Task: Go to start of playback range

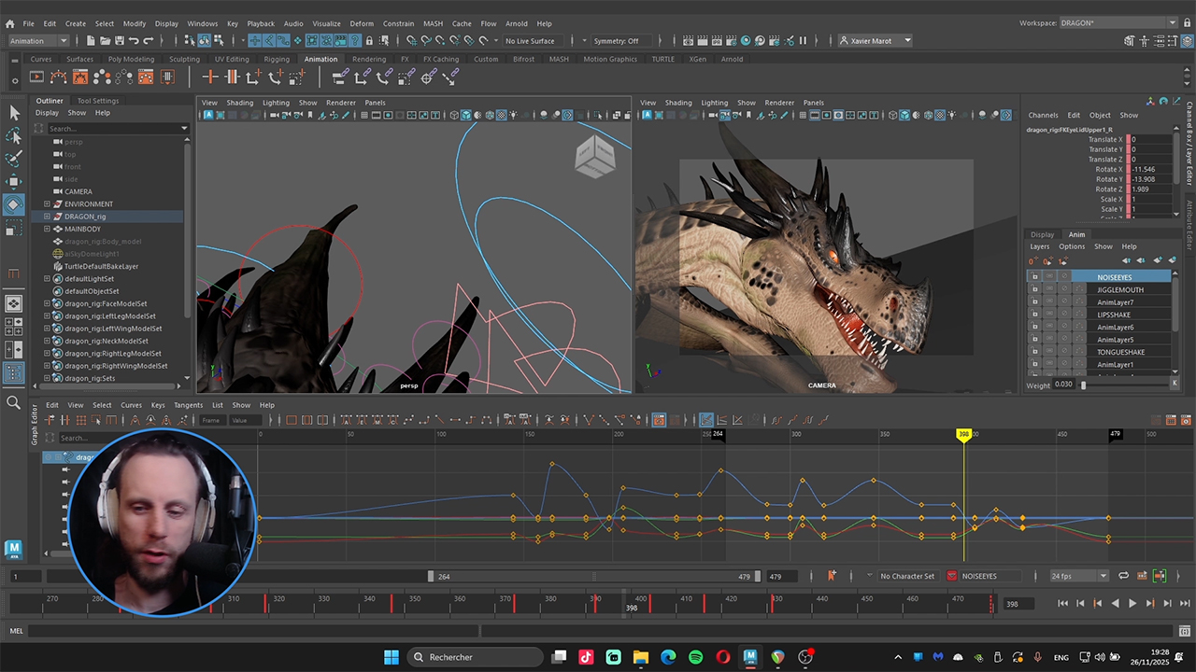Action: click(1062, 604)
